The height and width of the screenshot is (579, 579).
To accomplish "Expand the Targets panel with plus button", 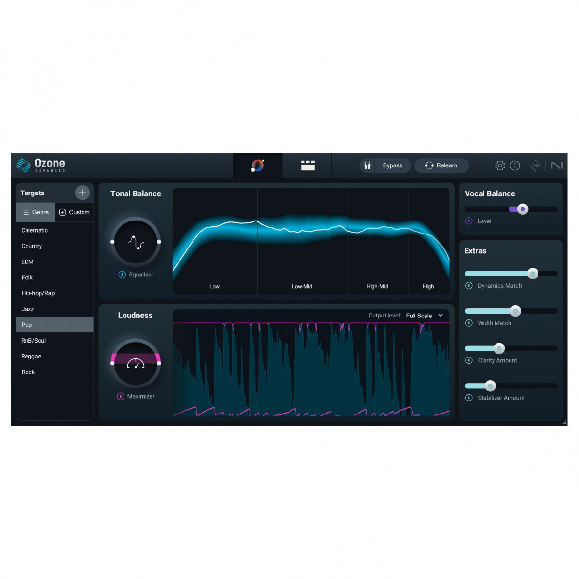I will [x=82, y=193].
